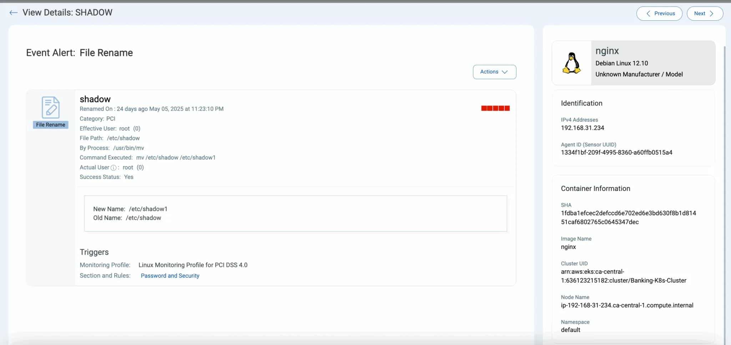This screenshot has height=345, width=731.
Task: Go to the Previous event
Action: coord(659,14)
